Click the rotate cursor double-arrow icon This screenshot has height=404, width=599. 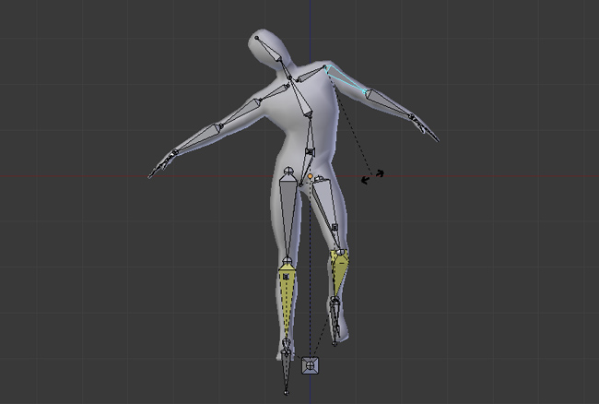372,176
